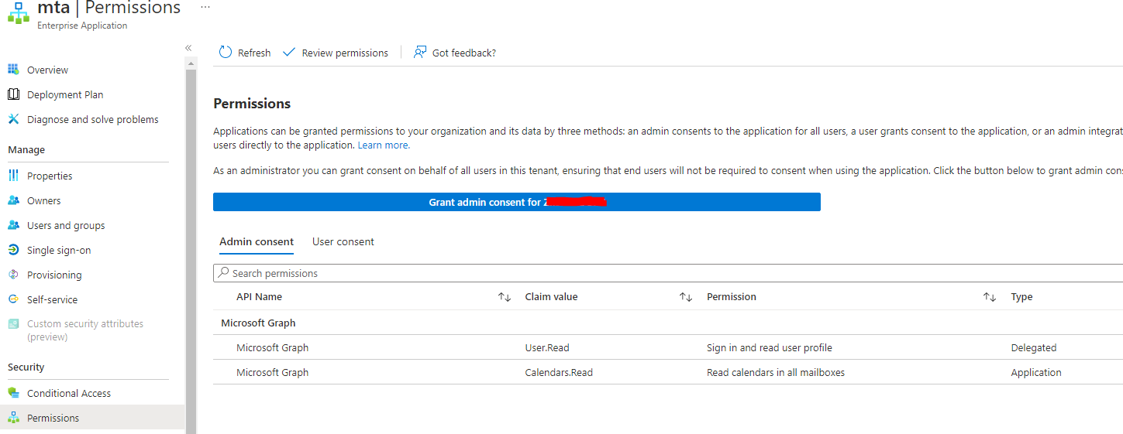Open Users and groups
Screen dimensions: 1123x434
click(66, 225)
